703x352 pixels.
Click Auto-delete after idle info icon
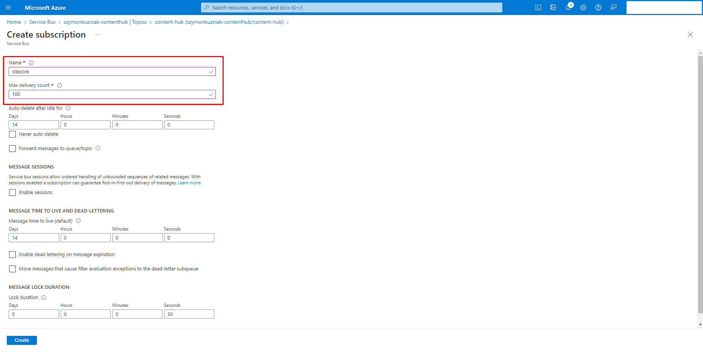click(68, 108)
